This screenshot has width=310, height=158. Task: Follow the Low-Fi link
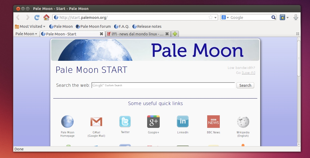coord(248,73)
